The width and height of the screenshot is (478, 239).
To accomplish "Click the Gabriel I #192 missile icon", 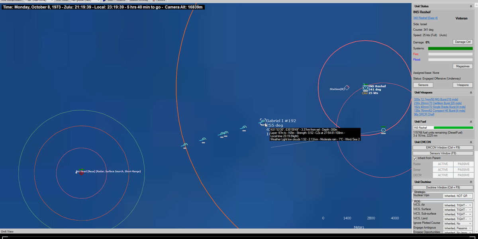I will [x=263, y=121].
